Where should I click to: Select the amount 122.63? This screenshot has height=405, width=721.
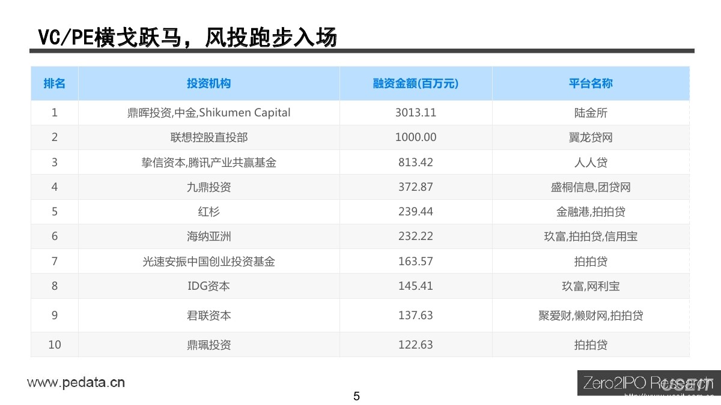pyautogui.click(x=416, y=345)
